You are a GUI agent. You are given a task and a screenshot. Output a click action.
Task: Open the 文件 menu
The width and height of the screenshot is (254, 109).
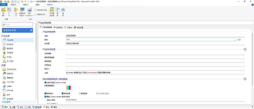coord(4,5)
